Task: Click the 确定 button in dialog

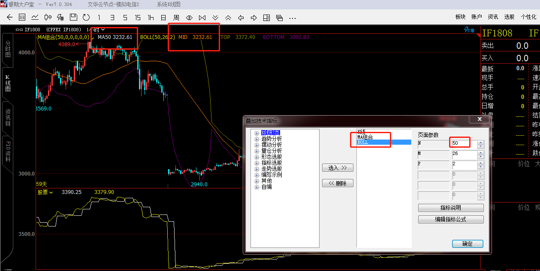Action: [468, 244]
